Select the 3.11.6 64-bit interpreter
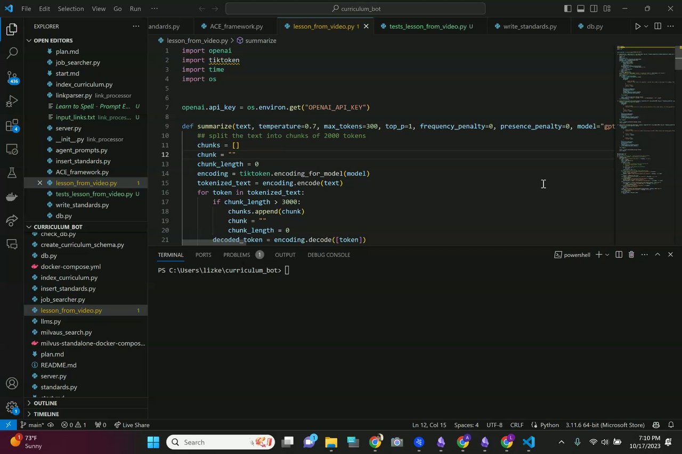This screenshot has width=682, height=454. point(605,425)
